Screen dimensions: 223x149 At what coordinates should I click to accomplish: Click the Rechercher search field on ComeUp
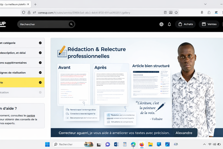coord(43,24)
